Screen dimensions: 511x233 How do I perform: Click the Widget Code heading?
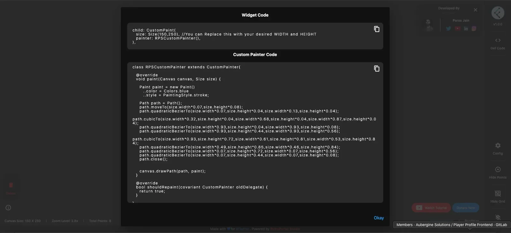[255, 15]
